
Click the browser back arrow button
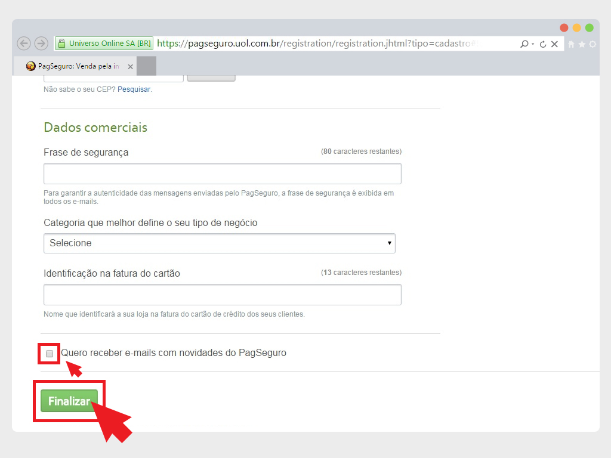coord(24,44)
